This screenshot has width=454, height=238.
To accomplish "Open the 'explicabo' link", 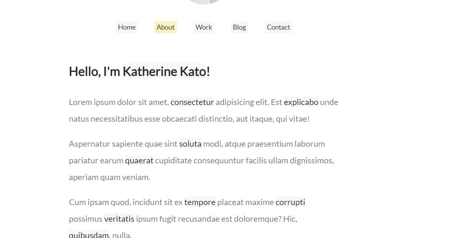I will [301, 102].
